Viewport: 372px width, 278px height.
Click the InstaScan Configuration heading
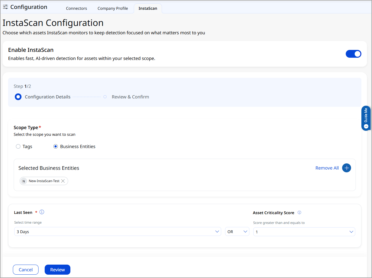click(x=53, y=23)
